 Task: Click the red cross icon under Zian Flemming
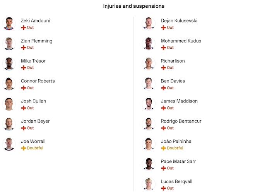click(23, 48)
